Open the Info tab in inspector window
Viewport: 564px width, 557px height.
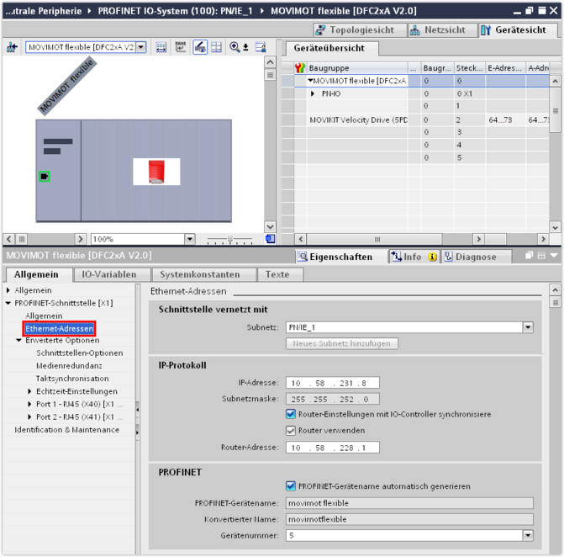pyautogui.click(x=413, y=257)
